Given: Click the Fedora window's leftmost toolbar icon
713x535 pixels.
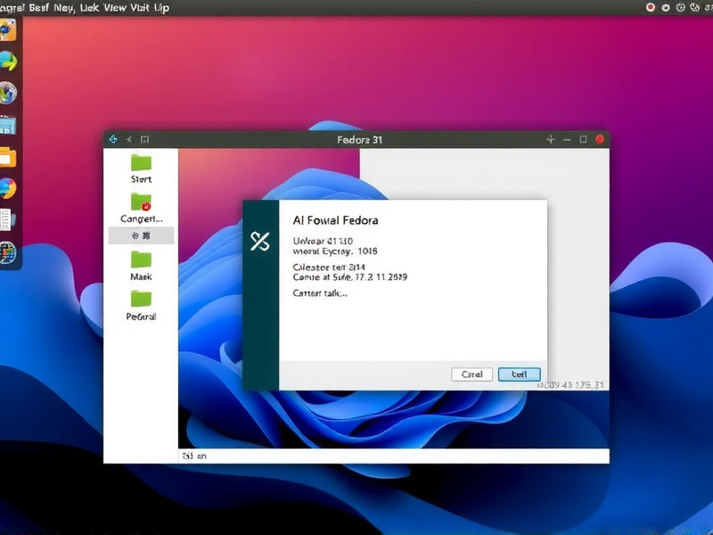Looking at the screenshot, I should click(114, 139).
